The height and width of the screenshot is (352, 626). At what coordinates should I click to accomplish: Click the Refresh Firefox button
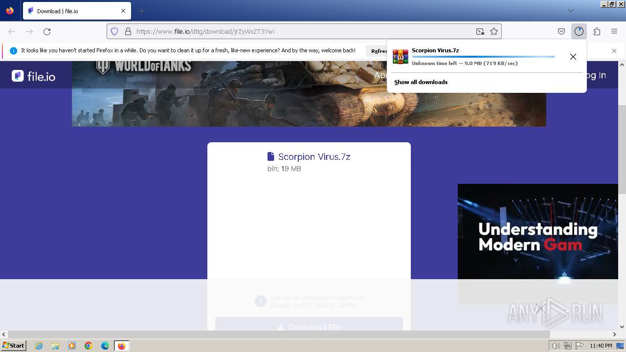click(379, 51)
